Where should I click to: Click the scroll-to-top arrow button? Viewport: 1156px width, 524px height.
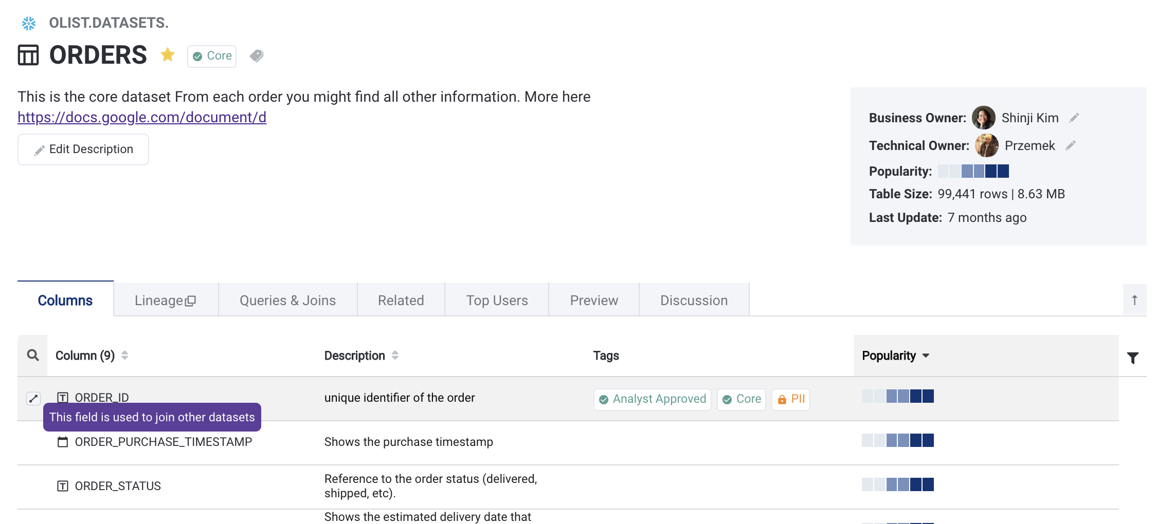(x=1134, y=300)
